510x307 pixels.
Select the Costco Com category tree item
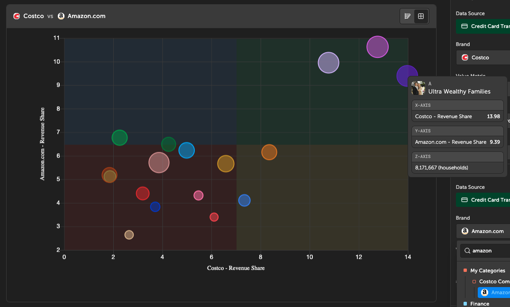click(x=491, y=281)
